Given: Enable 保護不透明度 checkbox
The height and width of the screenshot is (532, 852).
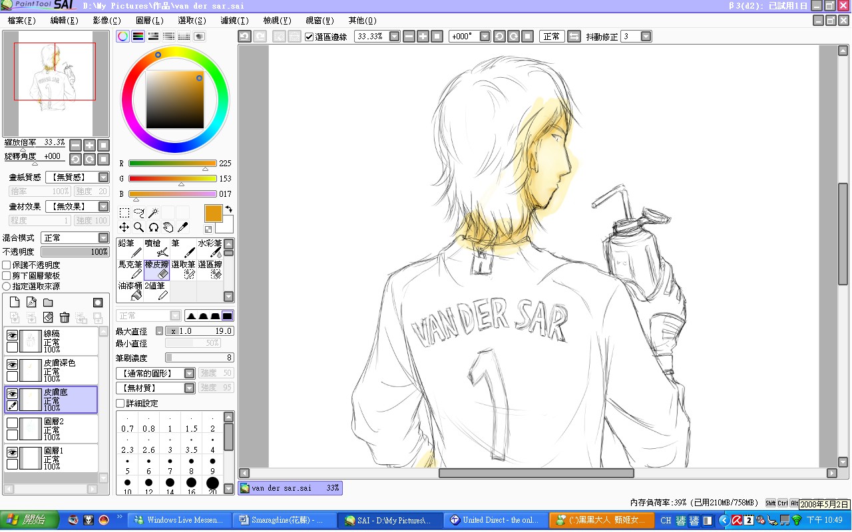Looking at the screenshot, I should 7,265.
